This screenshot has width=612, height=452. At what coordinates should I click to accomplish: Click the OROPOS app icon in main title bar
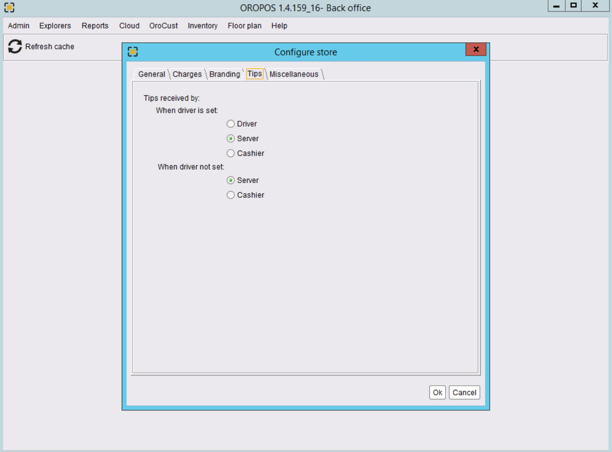coord(9,8)
